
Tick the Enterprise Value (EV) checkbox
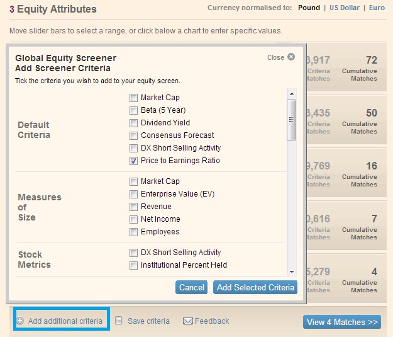pos(133,194)
